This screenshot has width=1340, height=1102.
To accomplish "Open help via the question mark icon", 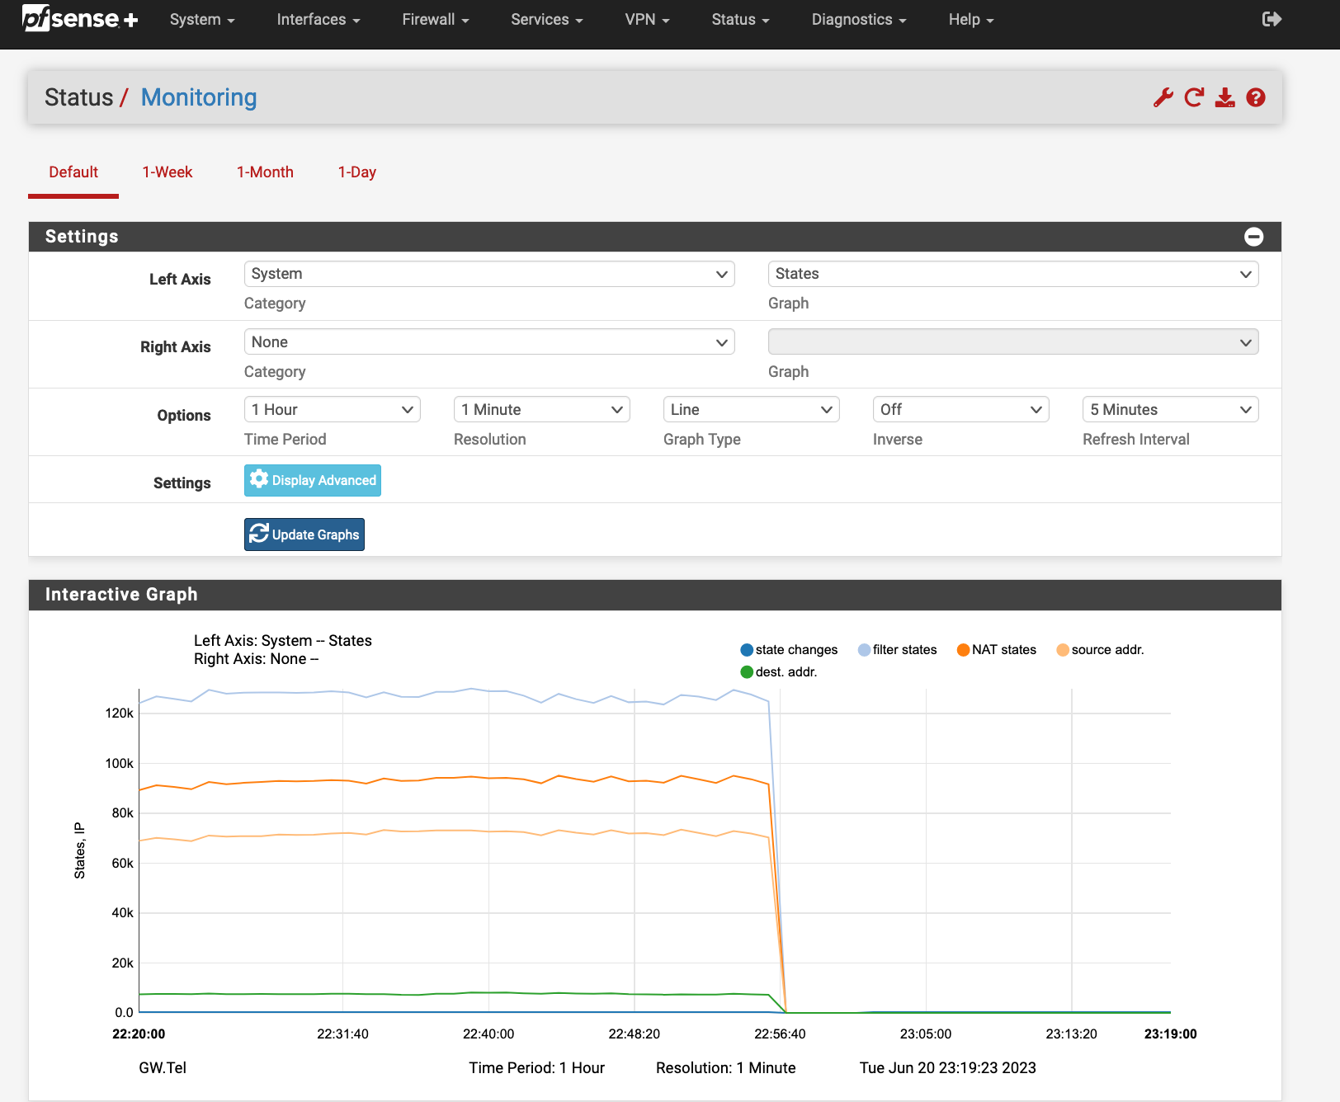I will pyautogui.click(x=1256, y=97).
